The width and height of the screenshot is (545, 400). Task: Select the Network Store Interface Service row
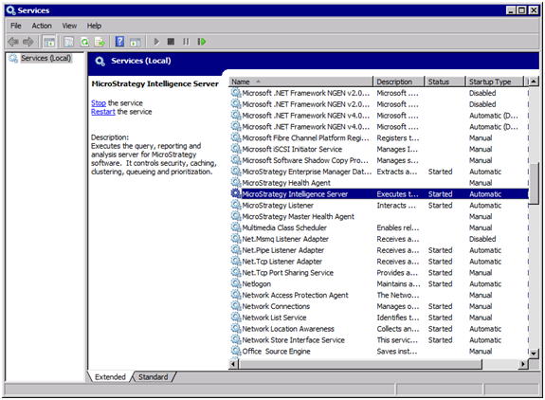click(379, 339)
